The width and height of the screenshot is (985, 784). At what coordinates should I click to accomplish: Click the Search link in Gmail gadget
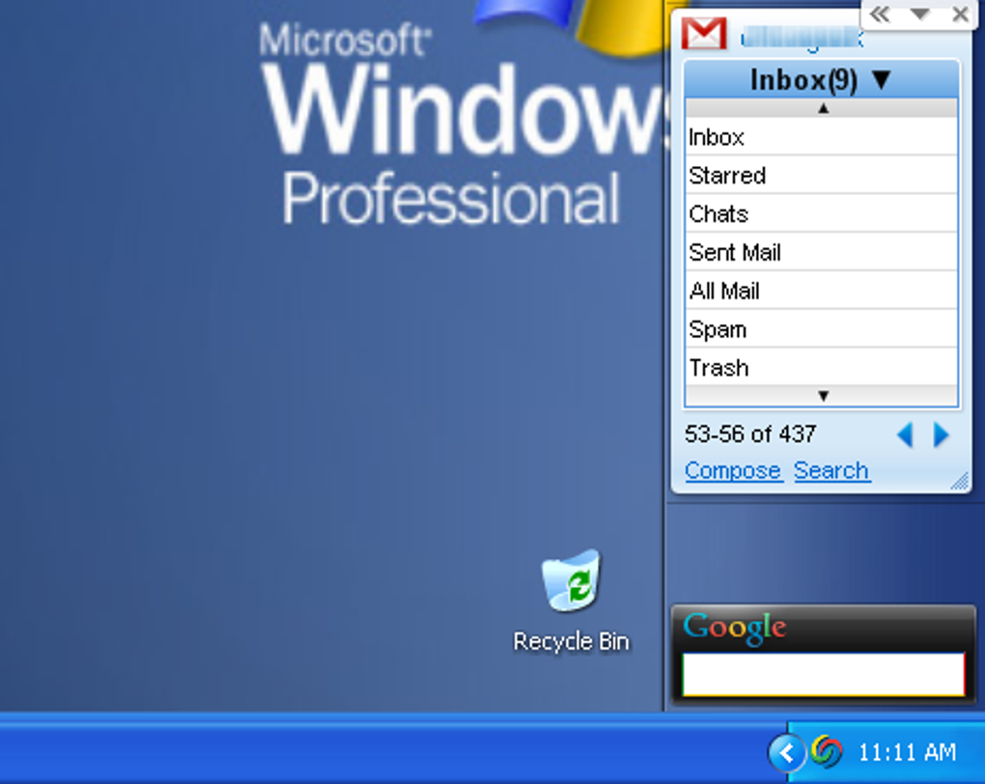coord(831,470)
